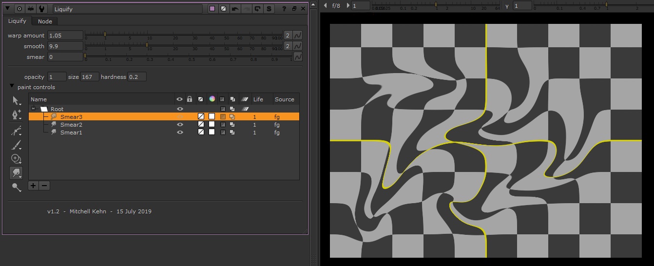
Task: Open the wrench node settings icon
Action: coord(42,9)
